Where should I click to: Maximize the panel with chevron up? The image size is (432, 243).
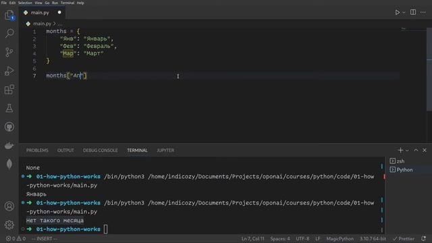tap(416, 150)
